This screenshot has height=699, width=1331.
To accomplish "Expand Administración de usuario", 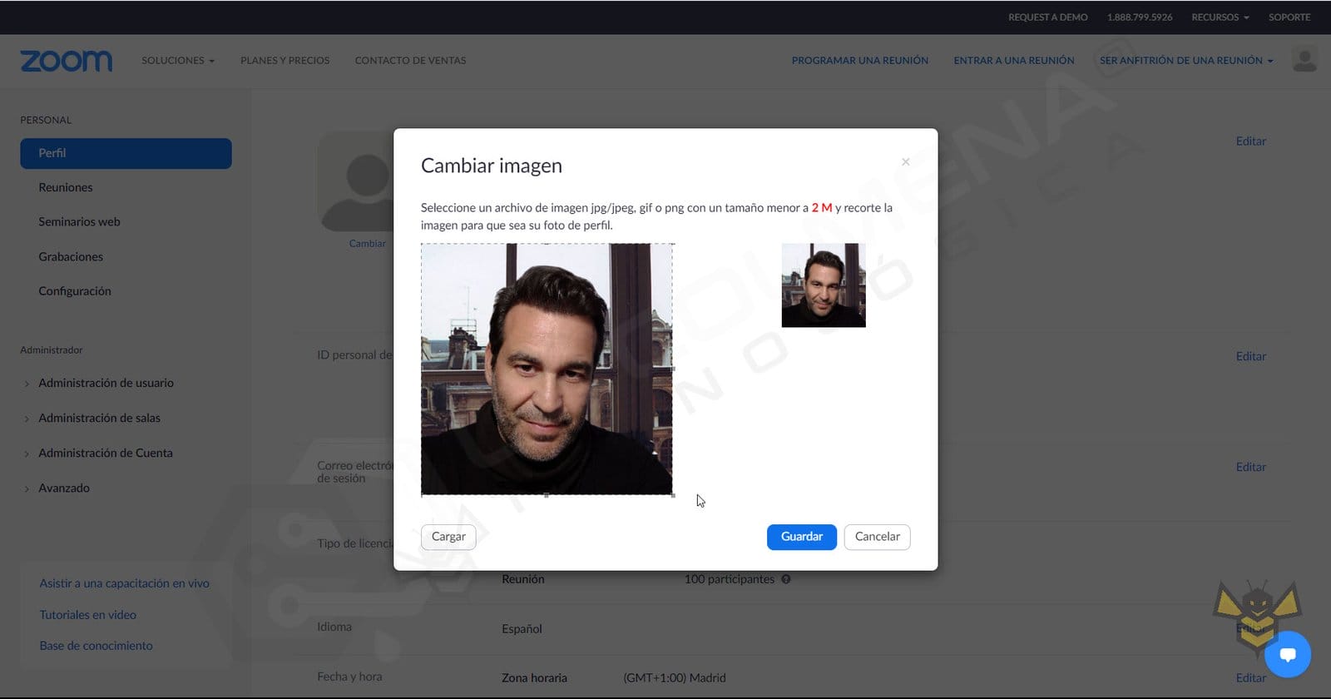I will click(x=106, y=384).
